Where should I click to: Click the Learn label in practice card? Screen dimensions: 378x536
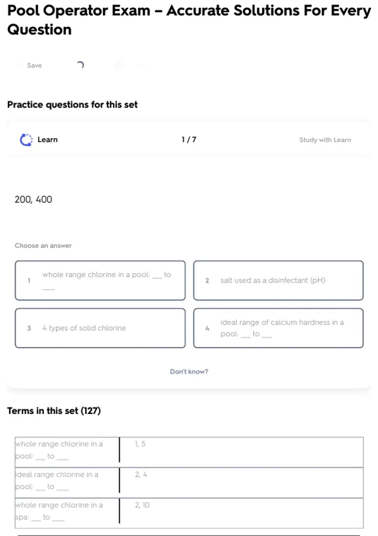pos(48,140)
